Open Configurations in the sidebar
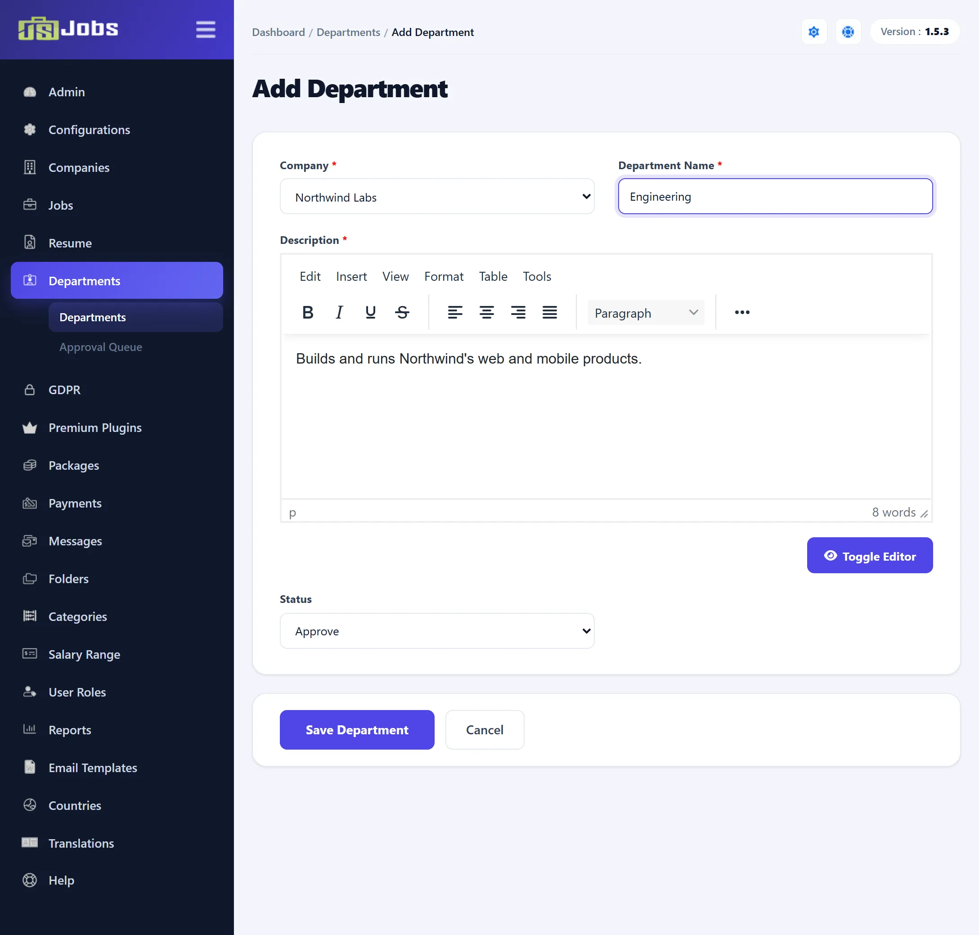The width and height of the screenshot is (979, 935). (117, 130)
